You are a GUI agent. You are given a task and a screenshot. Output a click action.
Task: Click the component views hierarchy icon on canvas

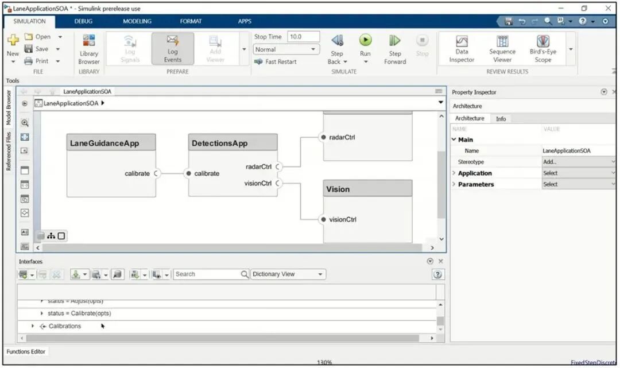(x=51, y=236)
